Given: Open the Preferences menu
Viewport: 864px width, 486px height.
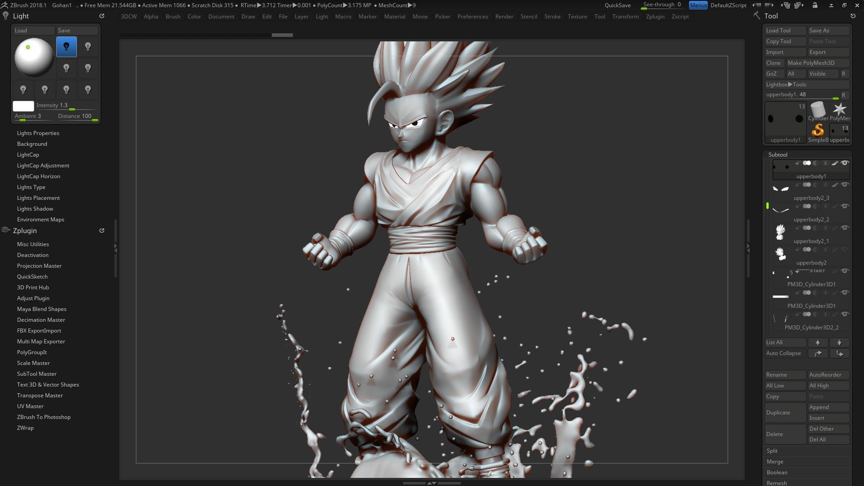Looking at the screenshot, I should pos(472,17).
